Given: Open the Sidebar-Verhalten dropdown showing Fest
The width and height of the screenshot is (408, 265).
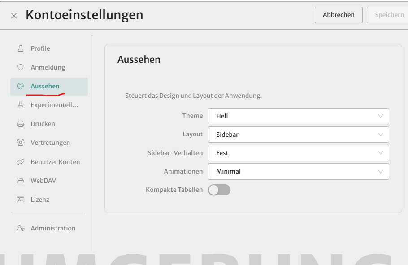Looking at the screenshot, I should 299,153.
